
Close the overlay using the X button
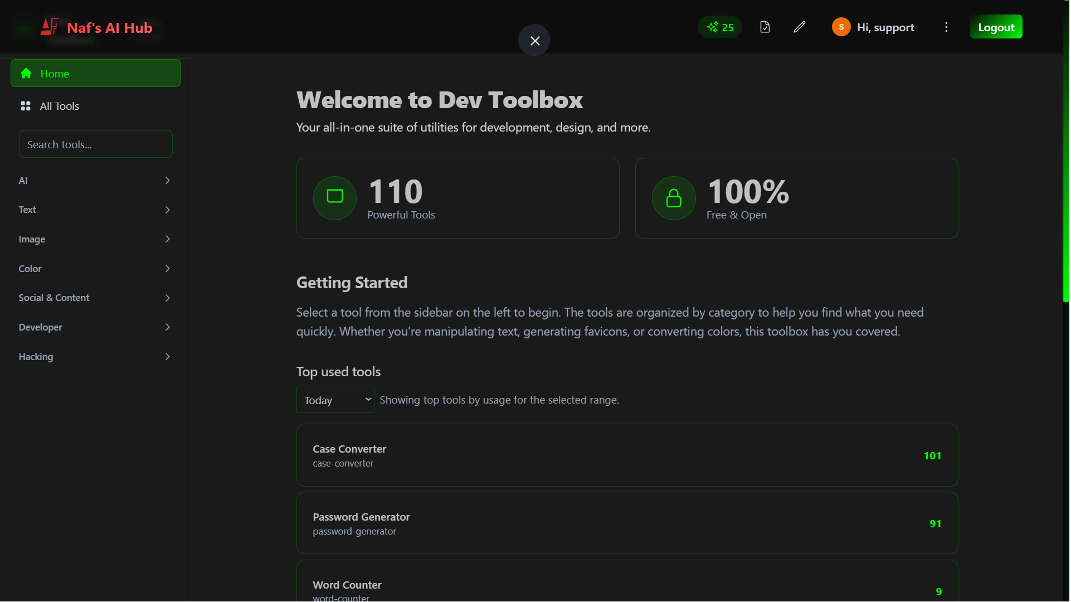534,40
